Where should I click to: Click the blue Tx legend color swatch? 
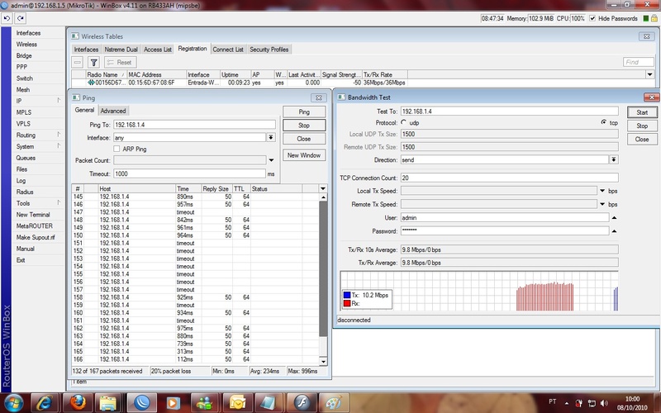click(x=347, y=295)
